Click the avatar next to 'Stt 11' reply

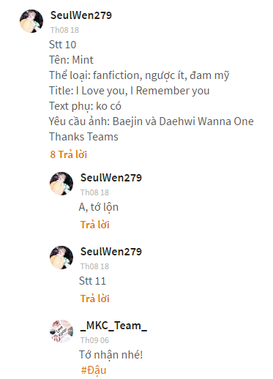point(61,258)
